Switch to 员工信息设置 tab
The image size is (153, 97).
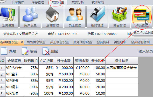(x=59, y=42)
